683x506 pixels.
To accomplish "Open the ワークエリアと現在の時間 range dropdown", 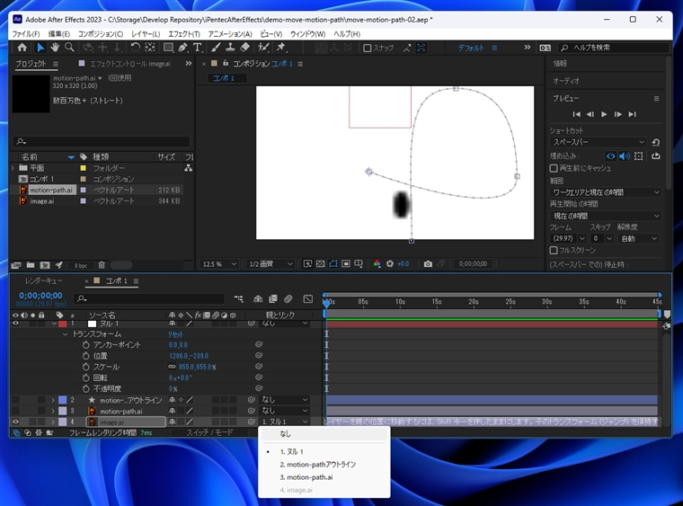I will coord(606,192).
